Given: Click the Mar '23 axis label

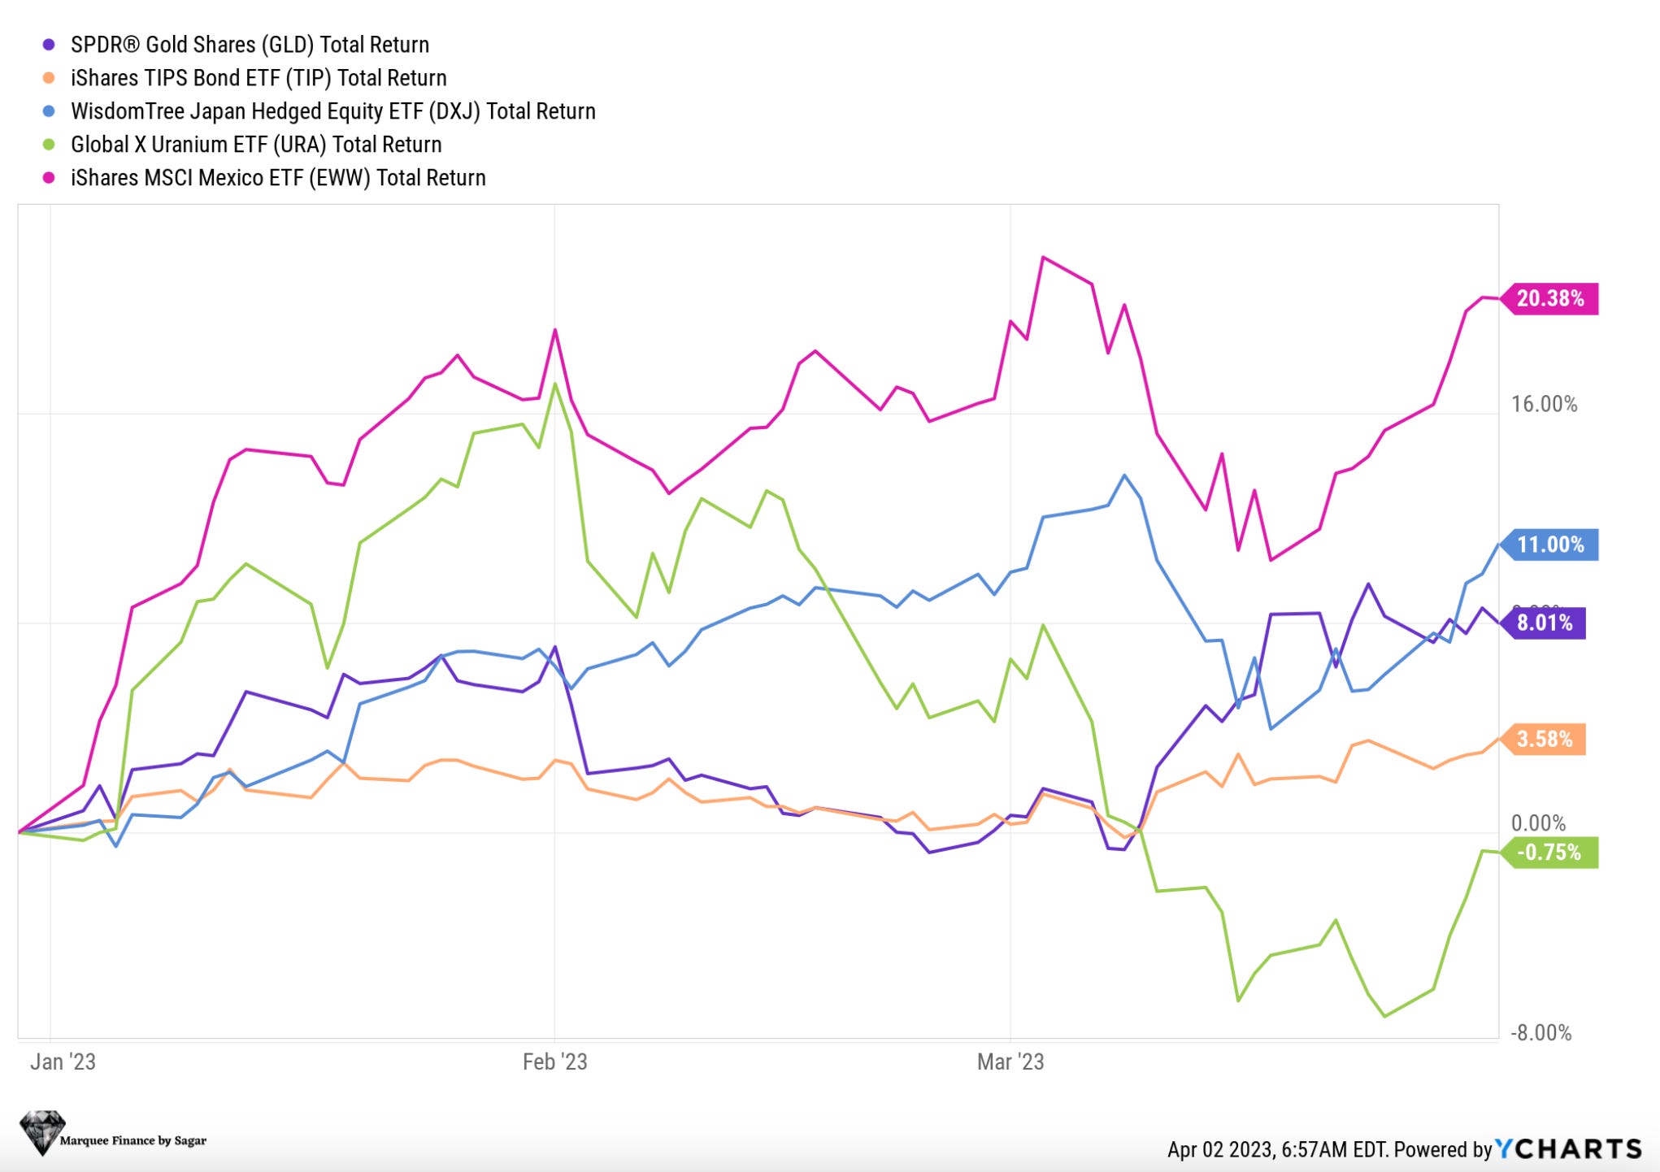Looking at the screenshot, I should [x=1010, y=1061].
